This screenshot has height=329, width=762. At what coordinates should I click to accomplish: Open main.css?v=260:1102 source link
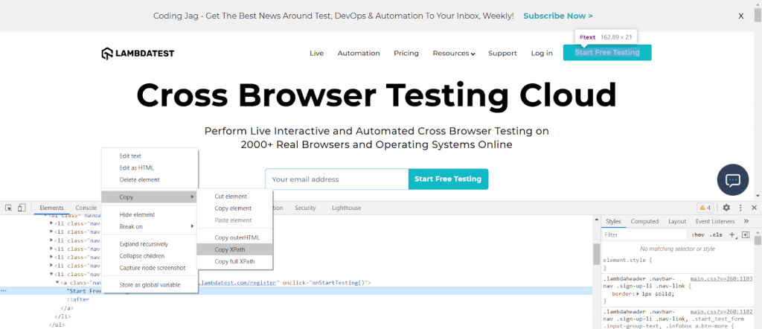pos(721,311)
